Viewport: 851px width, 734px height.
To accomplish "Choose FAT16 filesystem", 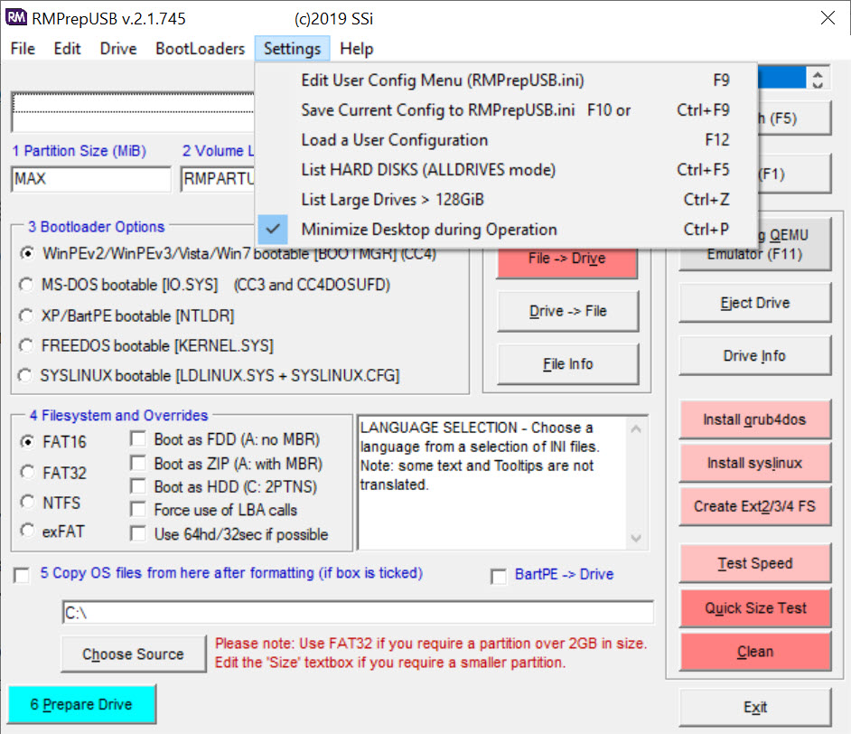I will pyautogui.click(x=27, y=442).
